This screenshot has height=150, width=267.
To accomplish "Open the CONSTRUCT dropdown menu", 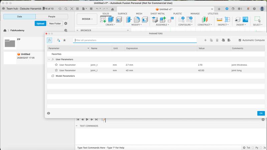I will coord(205,25).
